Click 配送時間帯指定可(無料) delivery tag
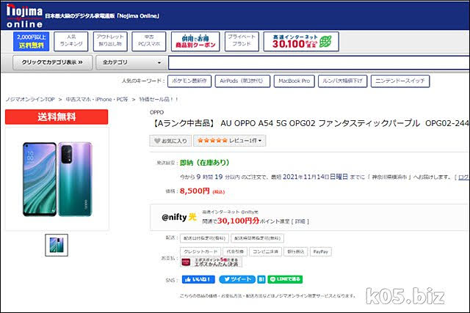 pyautogui.click(x=258, y=238)
